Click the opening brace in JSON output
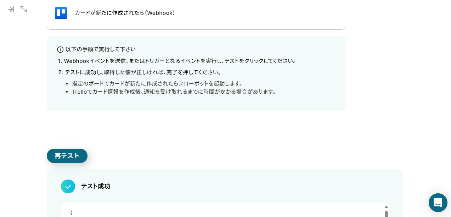This screenshot has width=451, height=217. pyautogui.click(x=71, y=212)
